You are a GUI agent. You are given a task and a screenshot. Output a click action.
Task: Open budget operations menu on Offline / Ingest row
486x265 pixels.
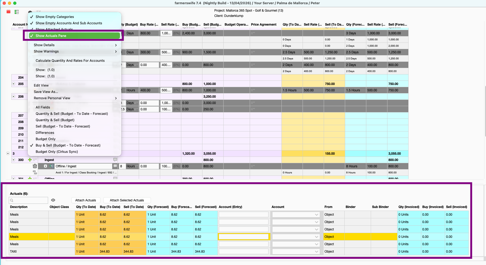253,166
